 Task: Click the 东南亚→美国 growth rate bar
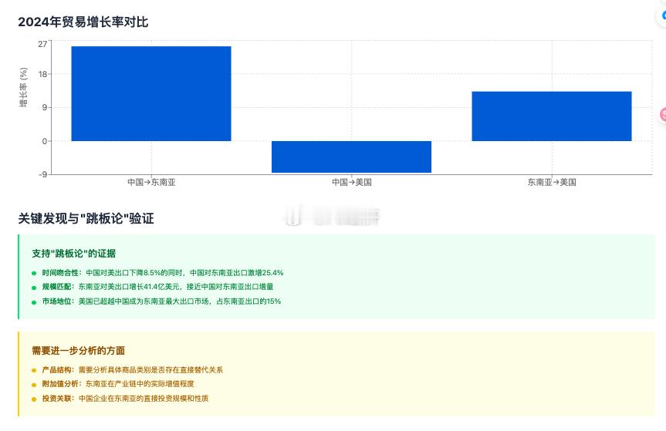coord(552,116)
